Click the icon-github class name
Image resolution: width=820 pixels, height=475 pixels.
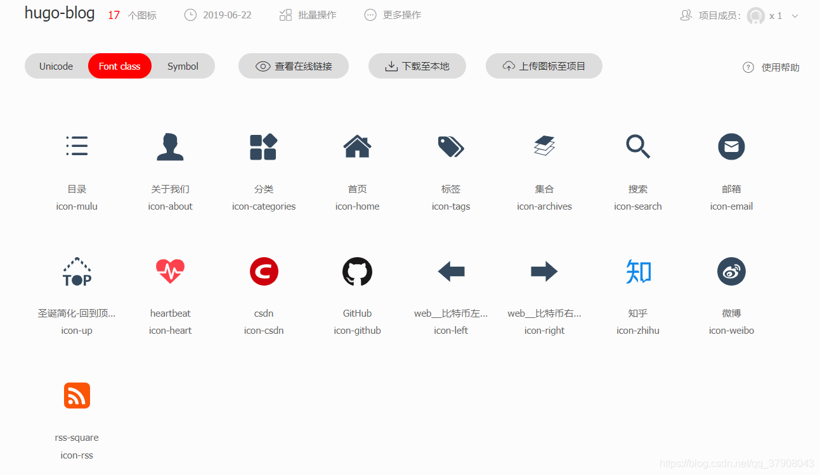tap(357, 331)
